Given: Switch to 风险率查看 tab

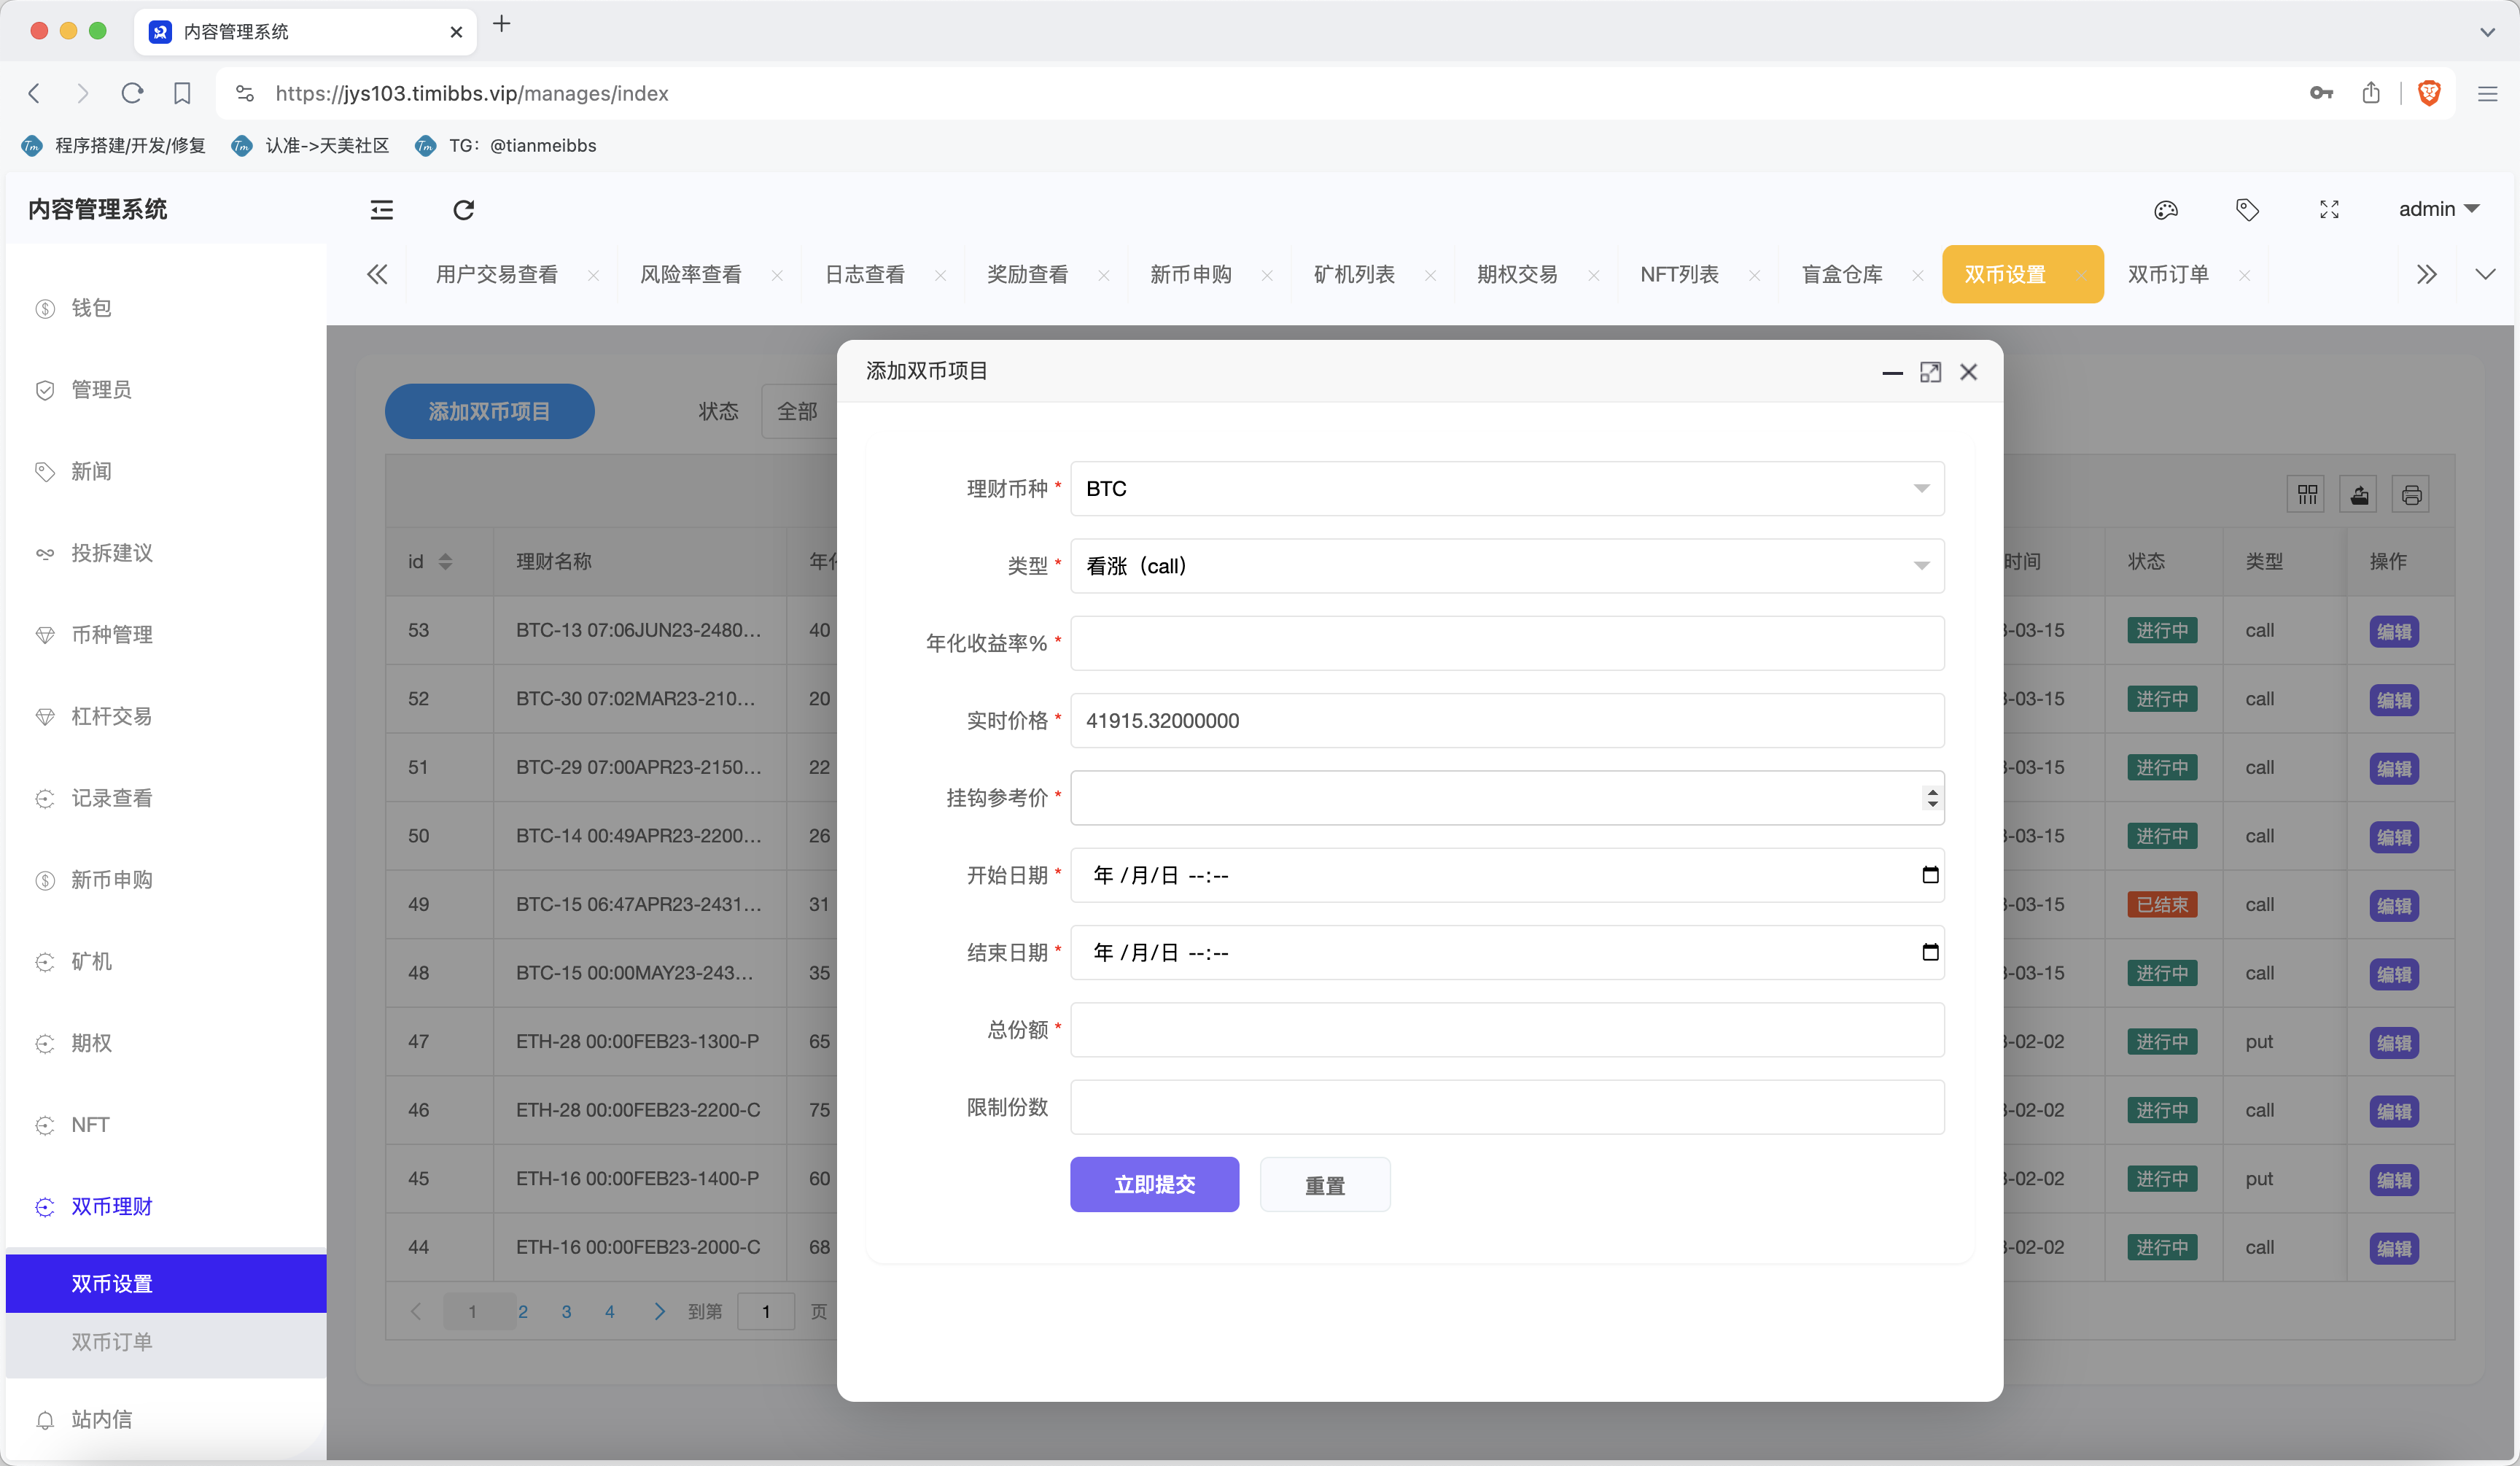Looking at the screenshot, I should [691, 274].
